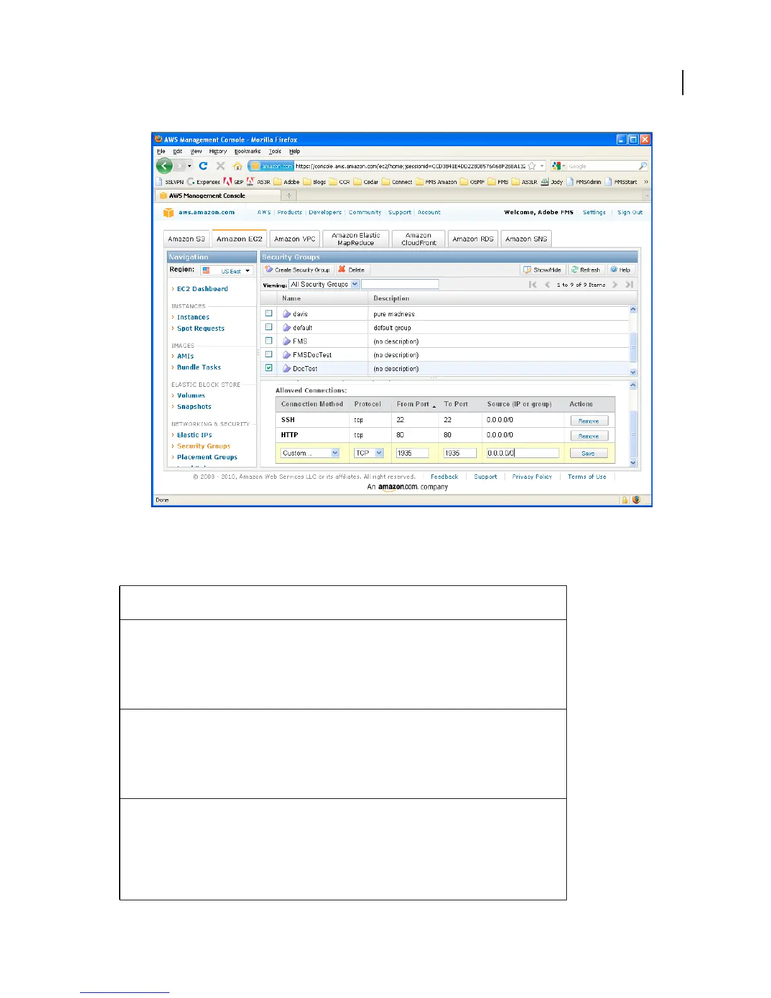The width and height of the screenshot is (771, 998).
Task: Open the TCP protocol dropdown
Action: click(x=369, y=453)
